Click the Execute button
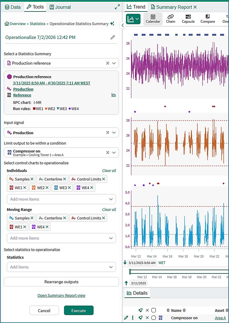 click(79, 310)
